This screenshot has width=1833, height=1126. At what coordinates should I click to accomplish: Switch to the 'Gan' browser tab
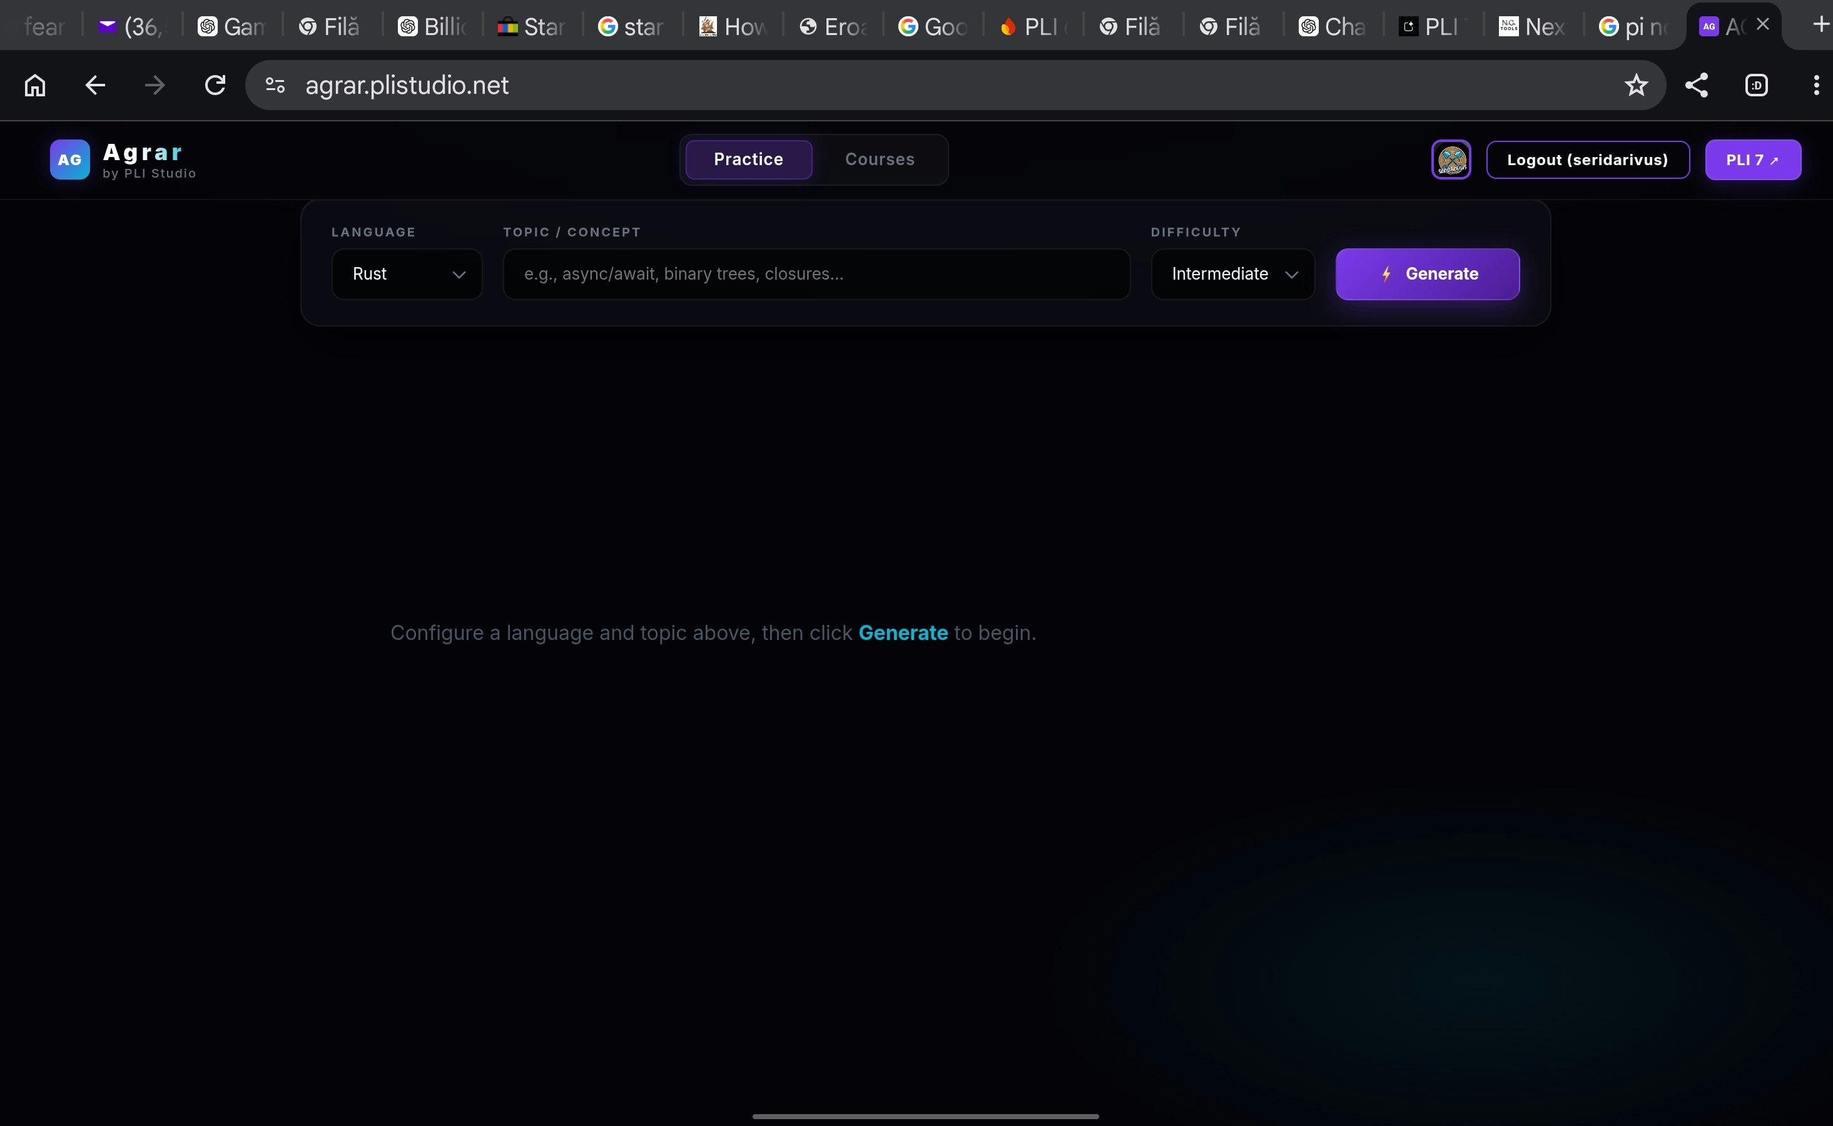pos(232,27)
